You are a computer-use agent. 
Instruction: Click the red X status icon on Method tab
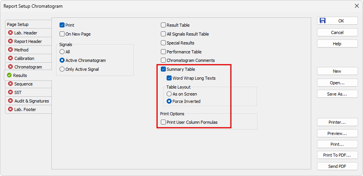[10, 50]
